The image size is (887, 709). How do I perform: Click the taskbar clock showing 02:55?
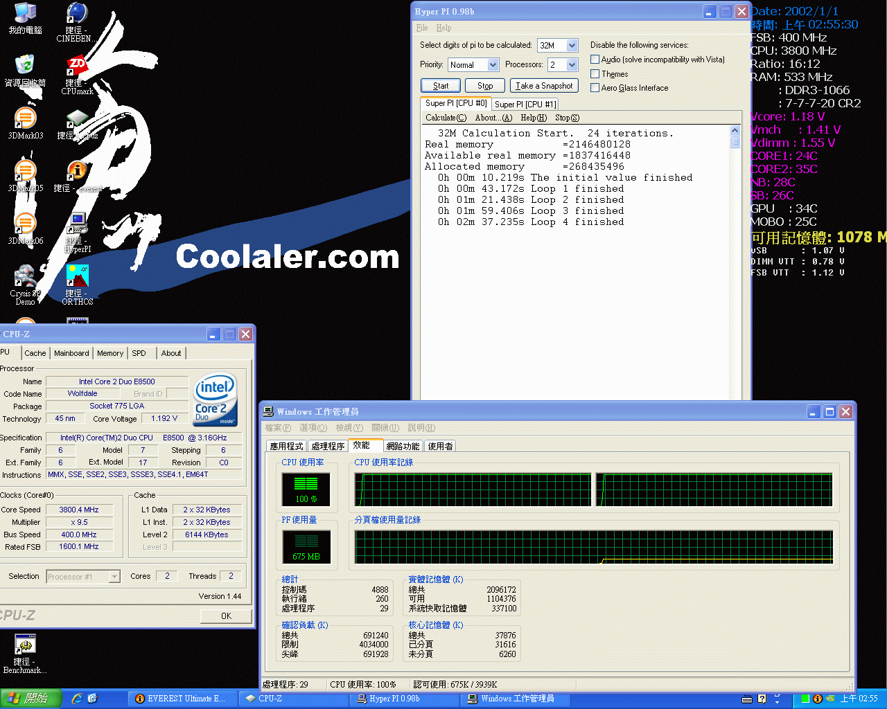(x=859, y=699)
